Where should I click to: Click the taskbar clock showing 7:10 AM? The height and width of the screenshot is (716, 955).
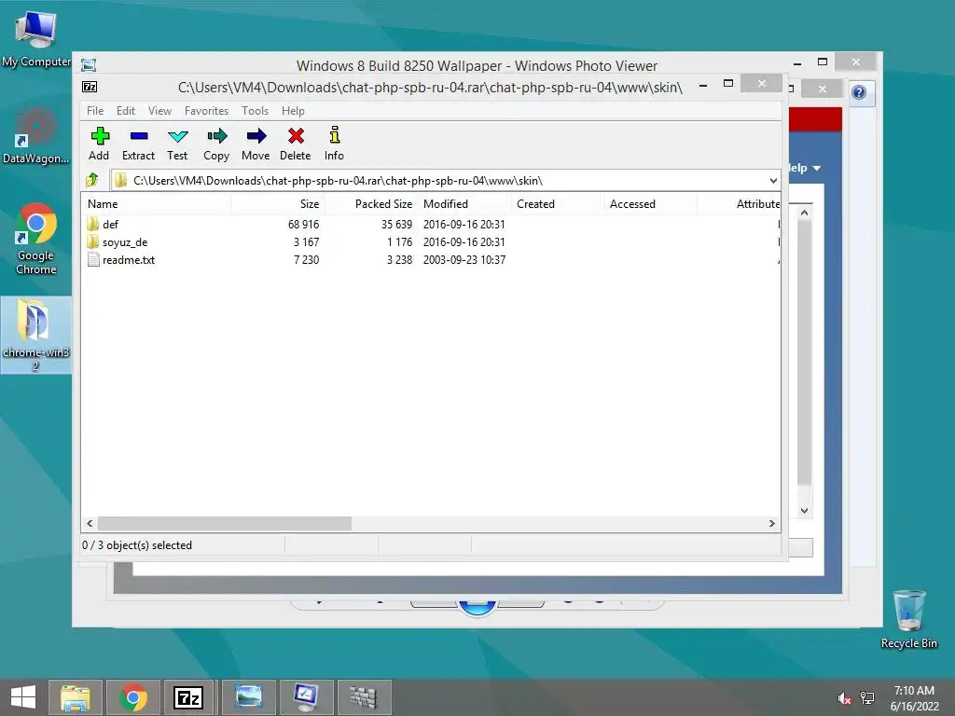(x=914, y=698)
